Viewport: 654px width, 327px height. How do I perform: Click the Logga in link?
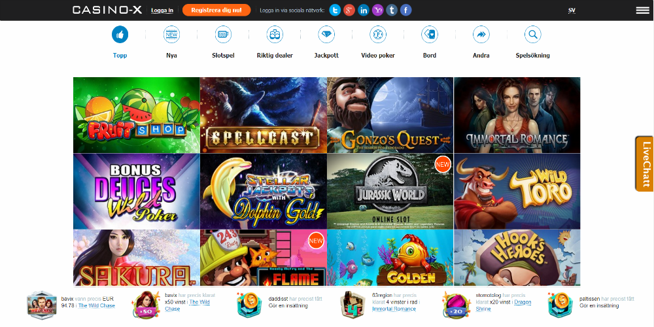click(x=162, y=10)
